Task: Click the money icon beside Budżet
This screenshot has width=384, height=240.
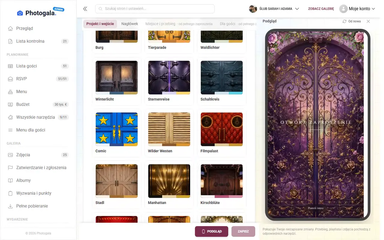Action: tap(10, 104)
